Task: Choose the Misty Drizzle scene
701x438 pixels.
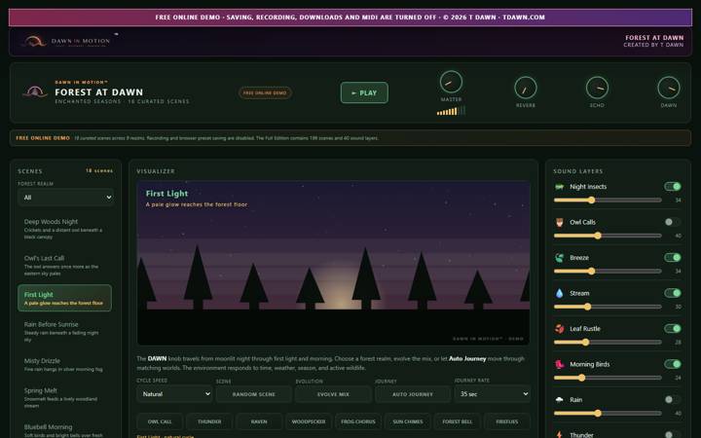Action: click(x=65, y=364)
